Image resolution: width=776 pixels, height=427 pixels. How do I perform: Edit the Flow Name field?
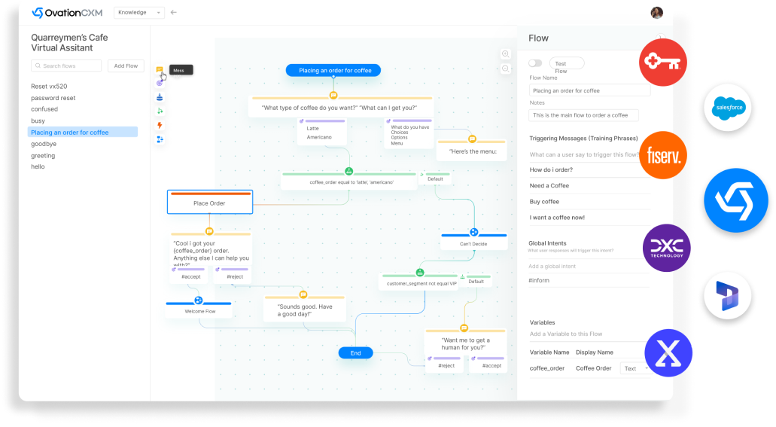click(589, 90)
